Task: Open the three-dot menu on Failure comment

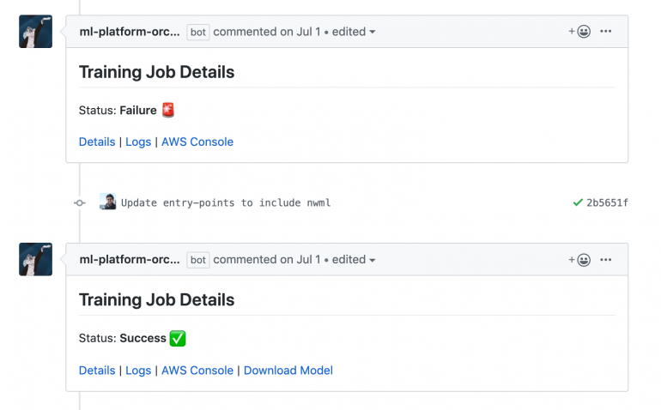Action: 606,32
